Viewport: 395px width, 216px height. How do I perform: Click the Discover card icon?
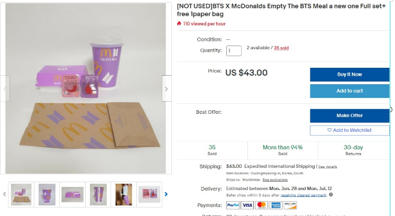tap(290, 205)
